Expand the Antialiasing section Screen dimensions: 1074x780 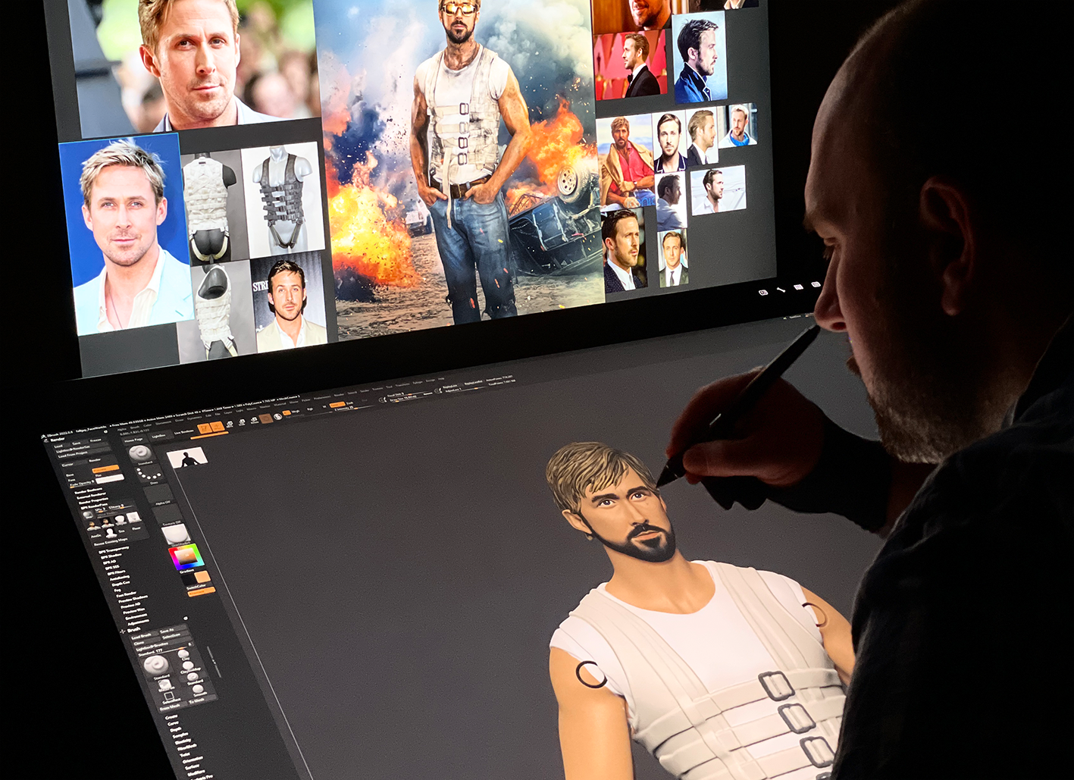click(x=120, y=578)
